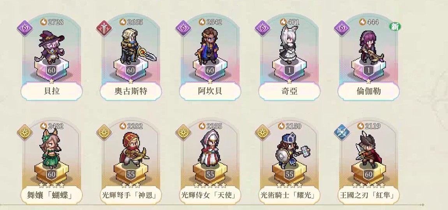Screen dimensions: 448x210
Task: Click the purple magic class icon above 貝拉
Action: point(25,28)
